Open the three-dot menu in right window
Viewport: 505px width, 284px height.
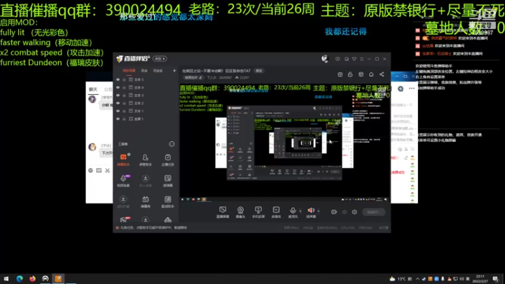click(412, 88)
